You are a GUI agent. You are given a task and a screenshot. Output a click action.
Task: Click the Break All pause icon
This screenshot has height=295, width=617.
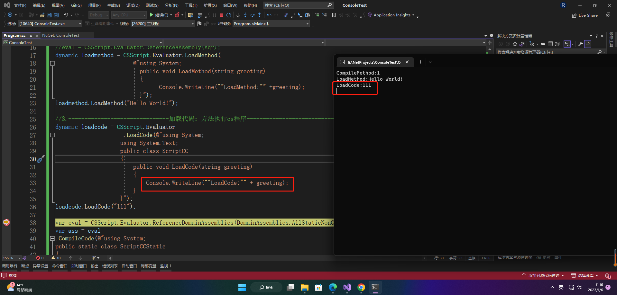[x=215, y=15]
